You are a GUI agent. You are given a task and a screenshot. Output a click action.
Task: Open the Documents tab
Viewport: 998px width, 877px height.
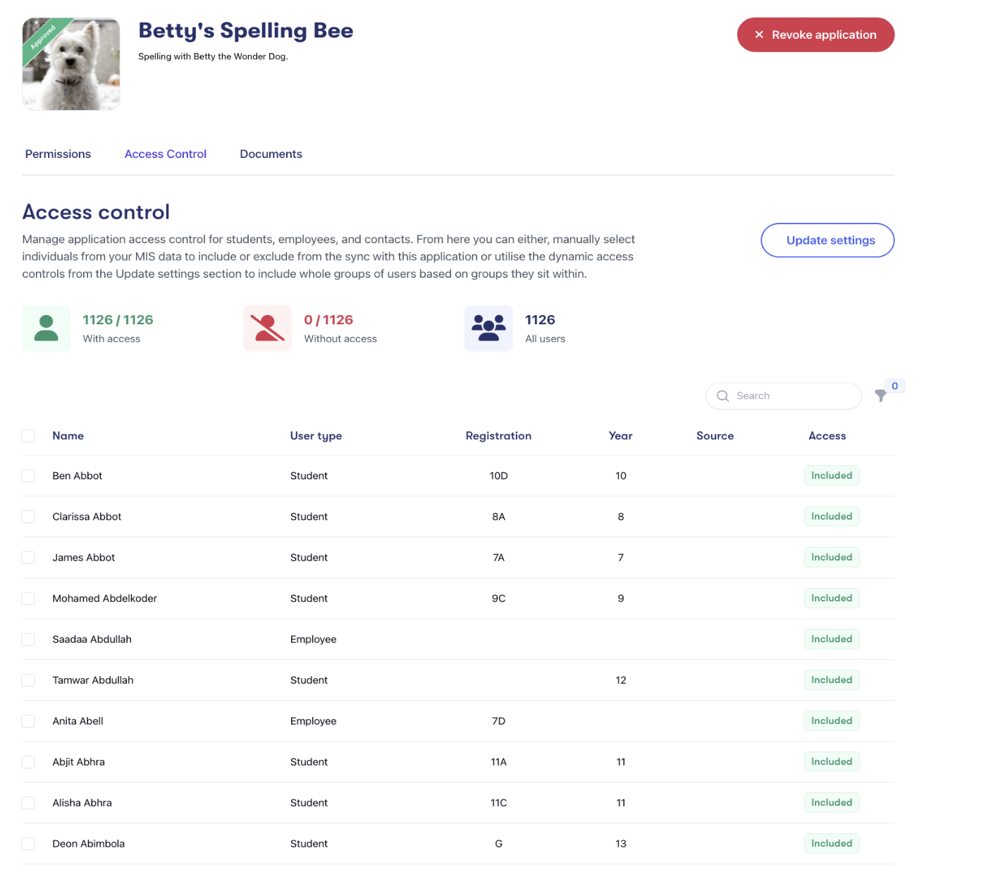(x=271, y=154)
